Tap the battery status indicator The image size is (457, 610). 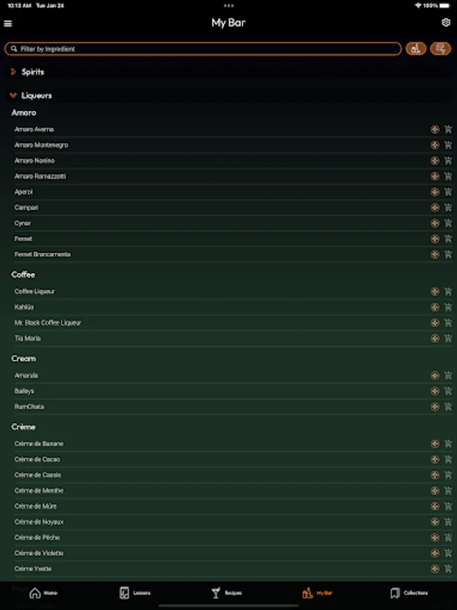click(x=445, y=5)
